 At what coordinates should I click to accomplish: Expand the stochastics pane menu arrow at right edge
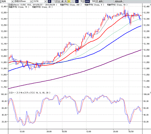(150, 93)
